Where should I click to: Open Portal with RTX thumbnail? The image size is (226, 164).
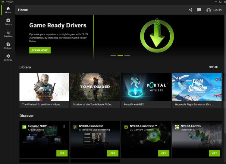click(146, 87)
